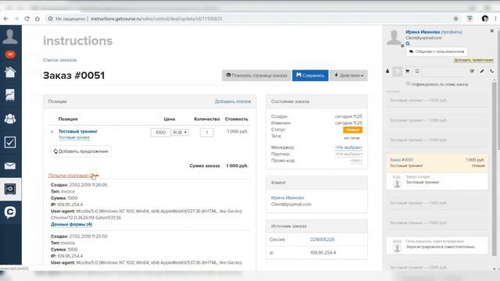Open the RUB currency dropdown
Image resolution: width=500 pixels, height=281 pixels.
point(180,132)
